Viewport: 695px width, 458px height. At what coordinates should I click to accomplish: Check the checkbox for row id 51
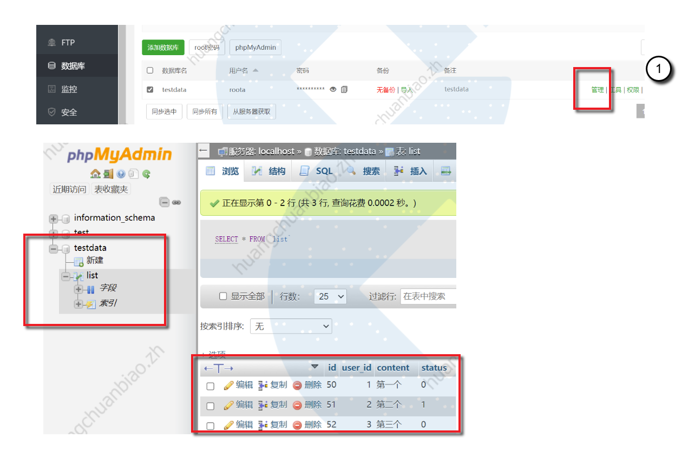[211, 405]
